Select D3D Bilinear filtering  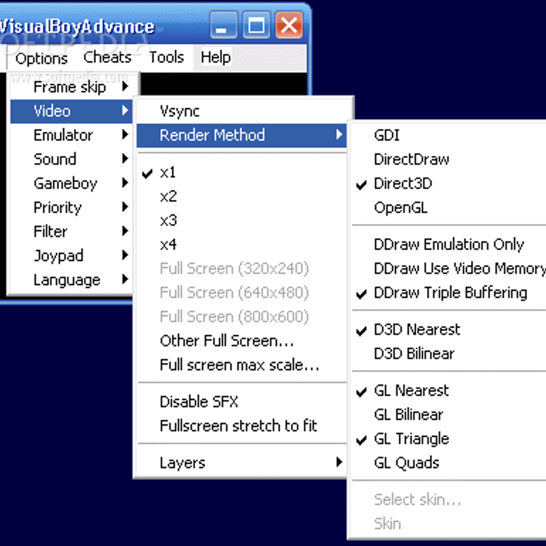click(x=449, y=354)
